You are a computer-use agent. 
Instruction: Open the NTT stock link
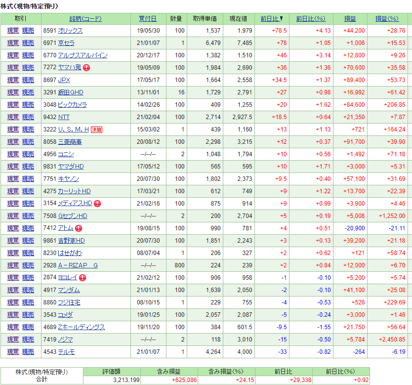(64, 117)
